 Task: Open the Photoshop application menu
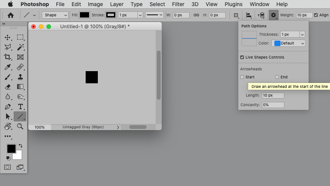click(x=35, y=4)
